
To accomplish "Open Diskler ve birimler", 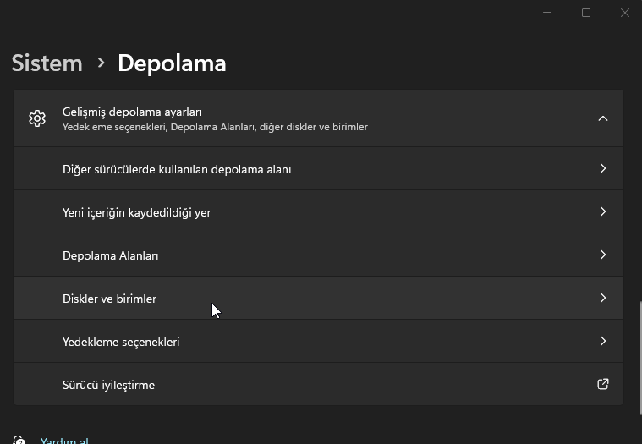I will tap(110, 299).
